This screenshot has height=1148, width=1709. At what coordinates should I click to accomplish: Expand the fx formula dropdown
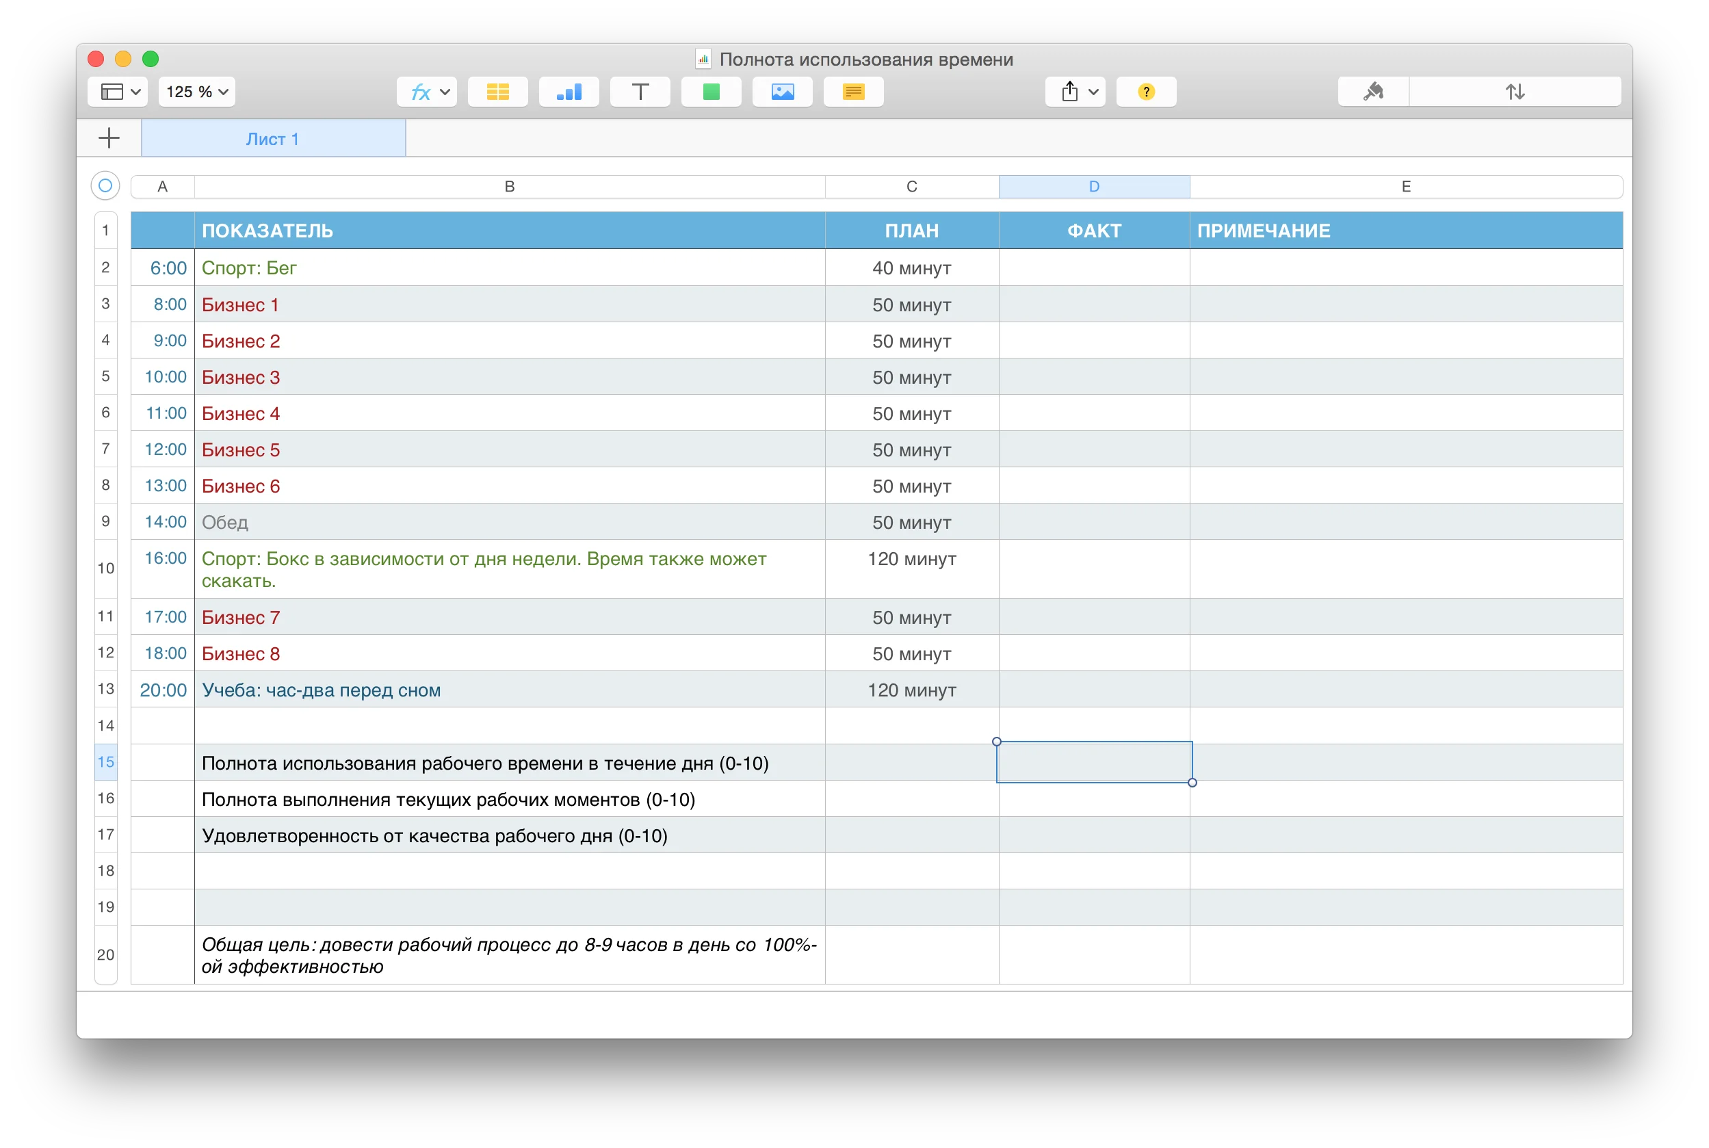428,92
